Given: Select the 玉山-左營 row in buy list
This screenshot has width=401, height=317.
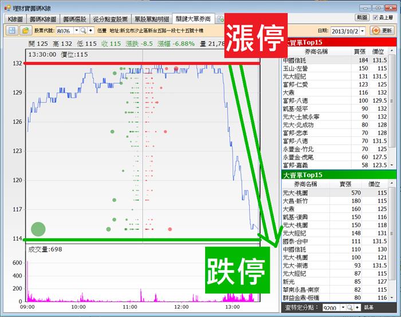Looking at the screenshot, I should click(335, 68).
